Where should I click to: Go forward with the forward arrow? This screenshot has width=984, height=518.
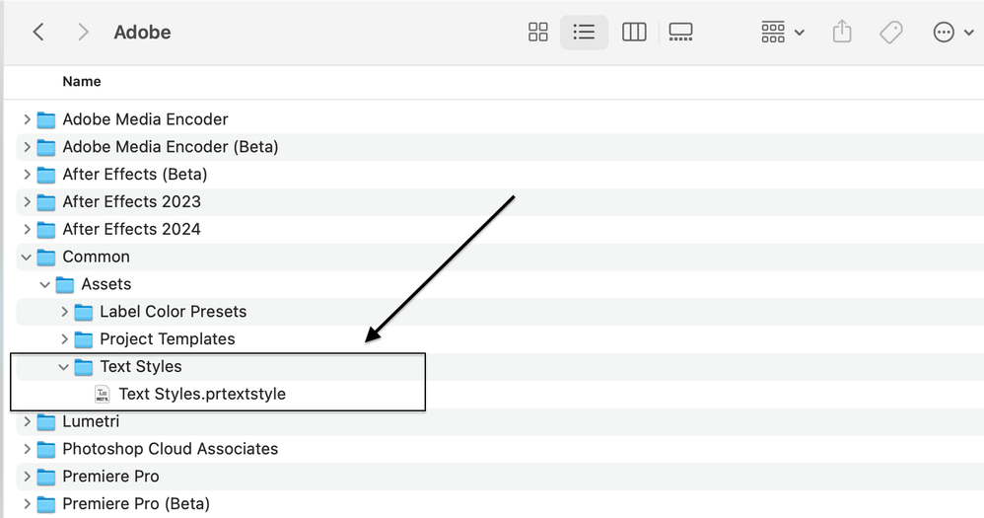[84, 33]
